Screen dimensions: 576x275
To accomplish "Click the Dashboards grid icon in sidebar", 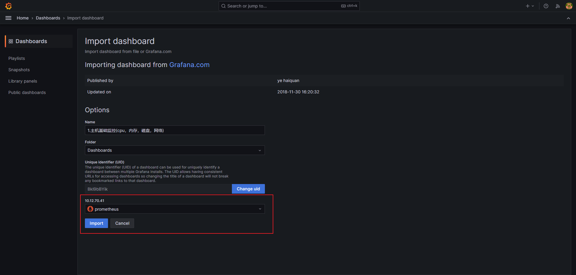I will pos(11,41).
